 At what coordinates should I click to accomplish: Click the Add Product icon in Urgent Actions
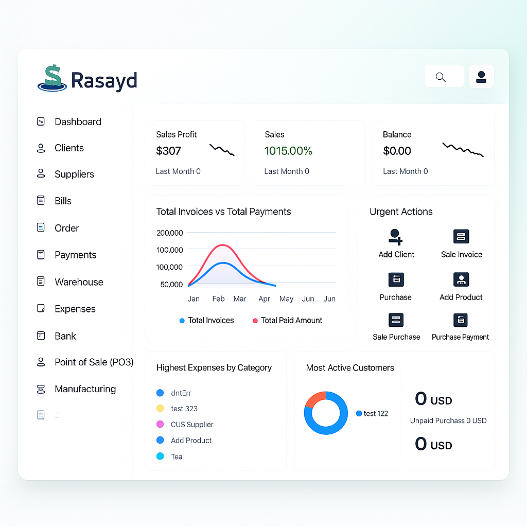click(x=461, y=279)
